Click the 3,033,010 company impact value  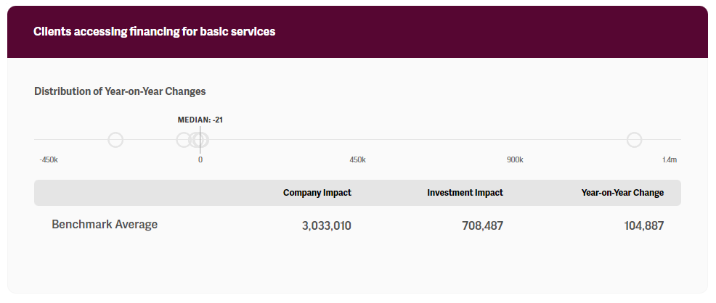(326, 226)
